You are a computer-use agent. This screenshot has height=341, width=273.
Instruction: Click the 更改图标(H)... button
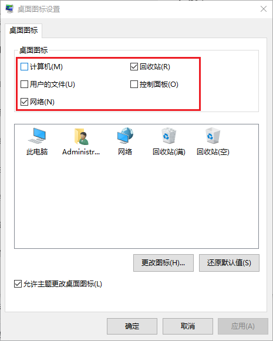(163, 263)
